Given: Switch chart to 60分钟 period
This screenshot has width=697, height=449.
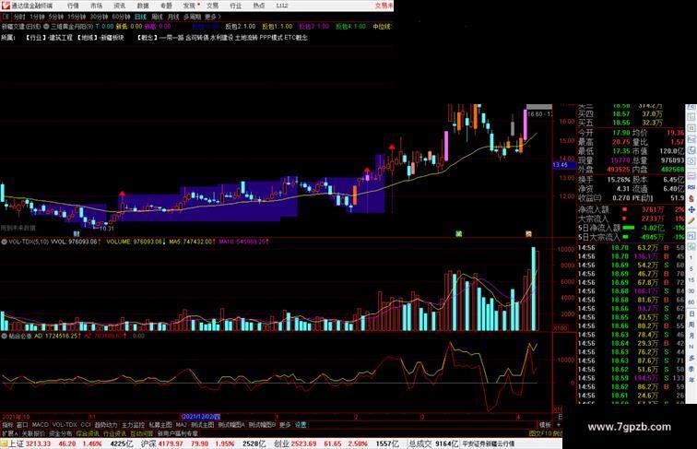Looking at the screenshot, I should tap(121, 17).
